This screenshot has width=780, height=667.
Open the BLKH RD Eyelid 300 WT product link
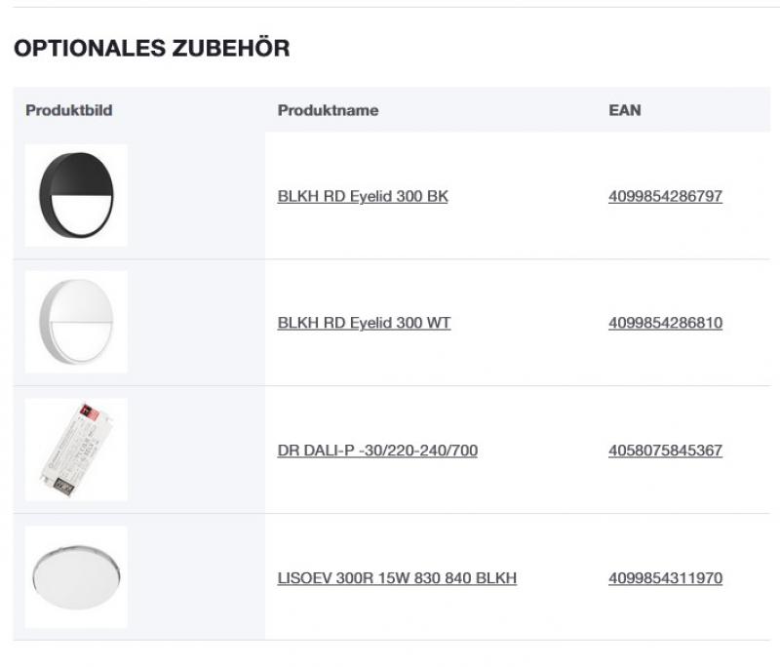364,322
